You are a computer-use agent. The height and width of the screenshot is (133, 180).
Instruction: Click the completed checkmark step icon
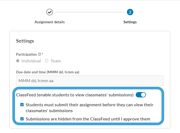click(50, 12)
